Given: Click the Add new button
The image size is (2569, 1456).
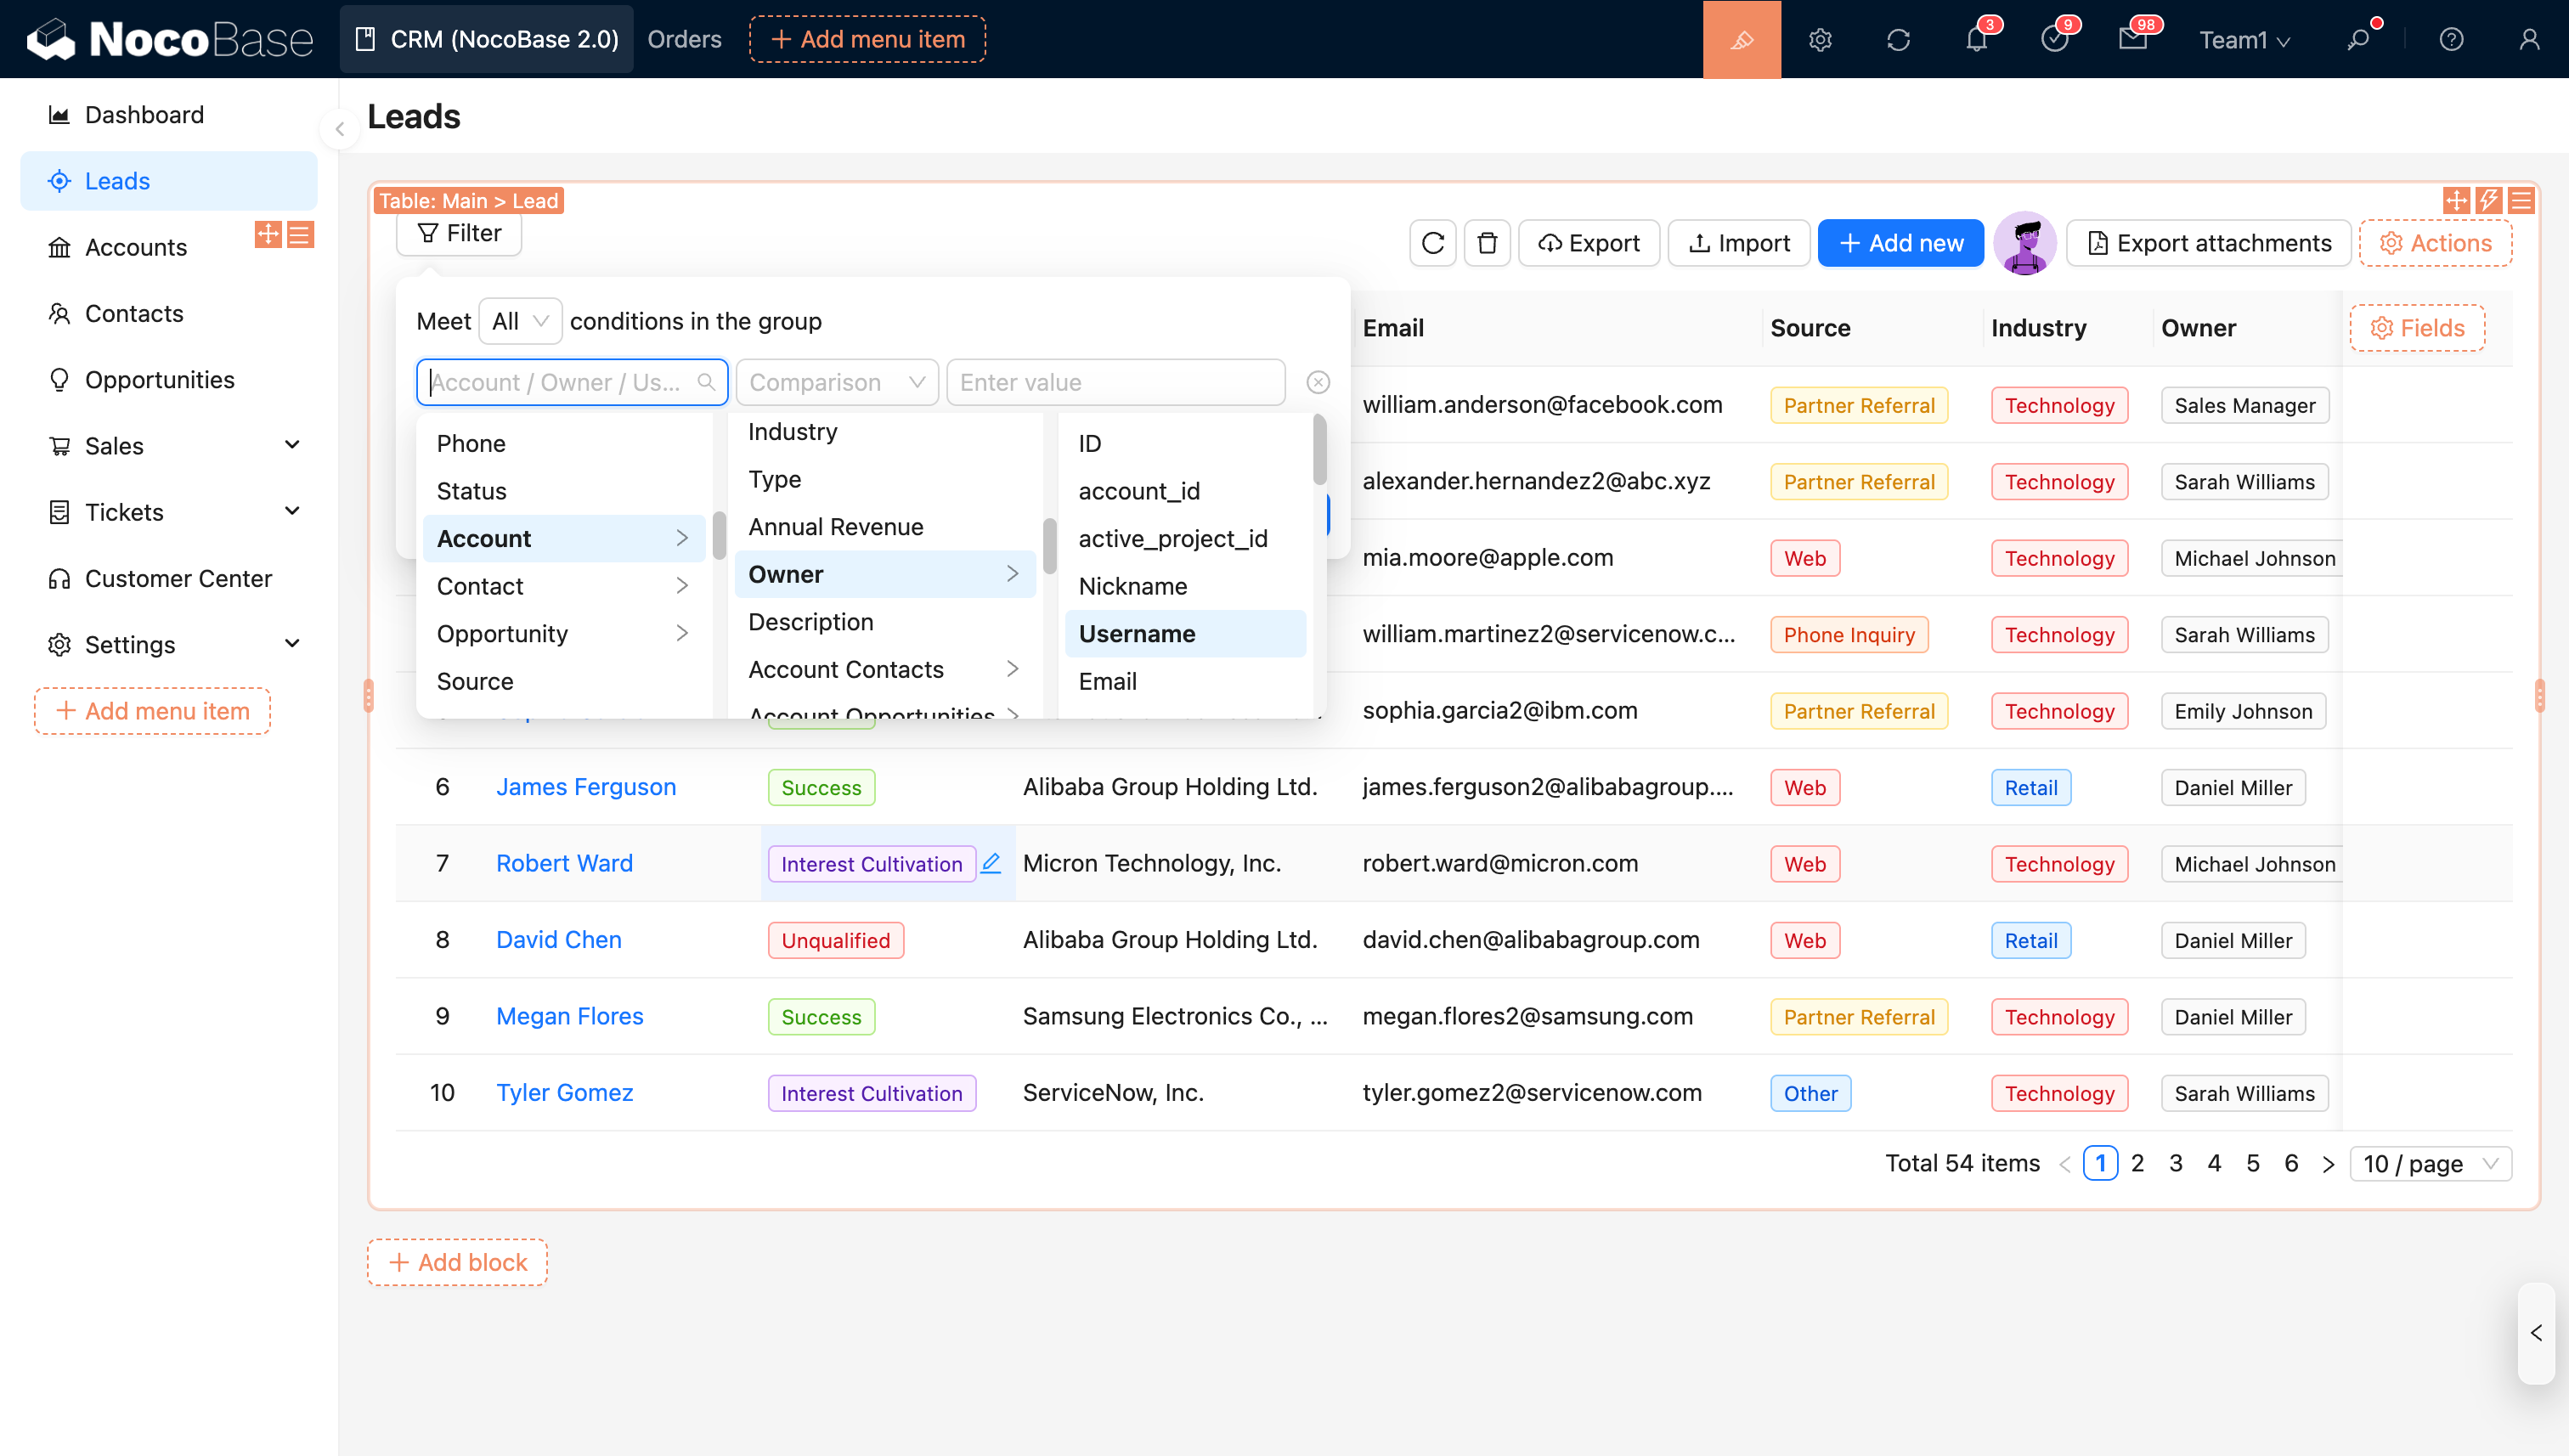Looking at the screenshot, I should point(1900,243).
